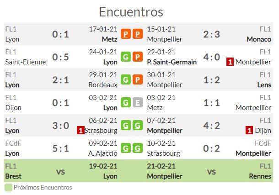The width and height of the screenshot is (279, 195).
Task: Click the red card icon beside Dijon
Action: pos(249,131)
